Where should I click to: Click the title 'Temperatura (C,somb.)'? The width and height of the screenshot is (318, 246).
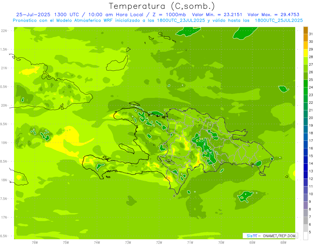(162, 6)
